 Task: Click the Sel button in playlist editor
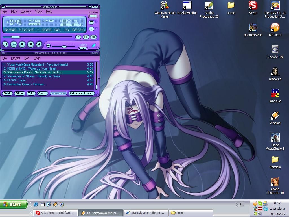click(31, 93)
